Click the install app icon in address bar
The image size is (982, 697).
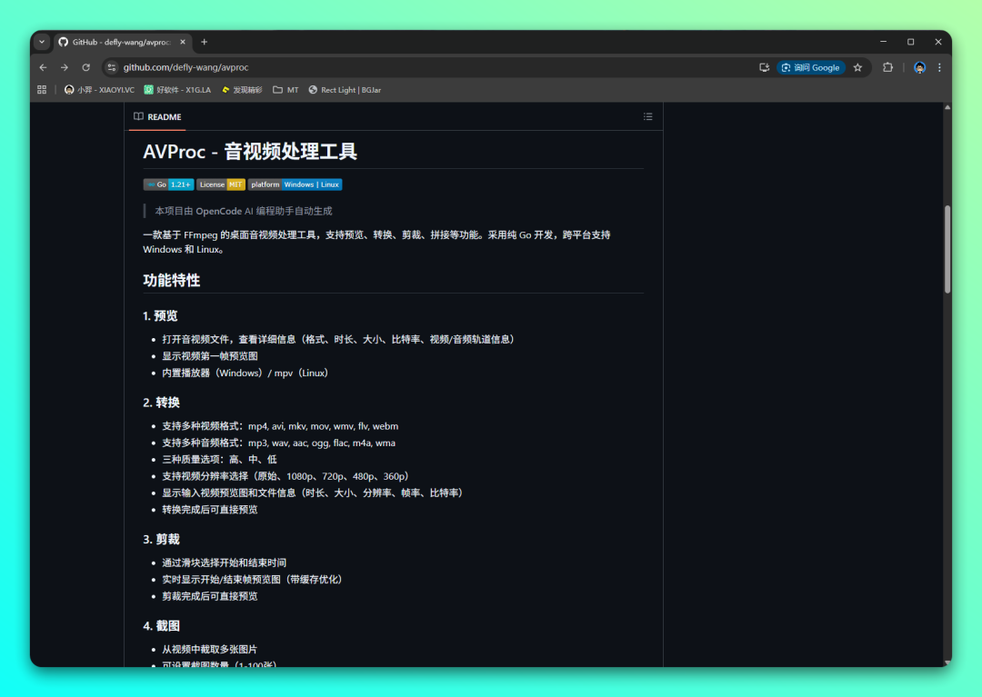[x=764, y=67]
